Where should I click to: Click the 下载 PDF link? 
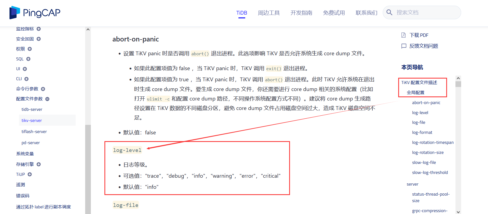click(x=419, y=35)
